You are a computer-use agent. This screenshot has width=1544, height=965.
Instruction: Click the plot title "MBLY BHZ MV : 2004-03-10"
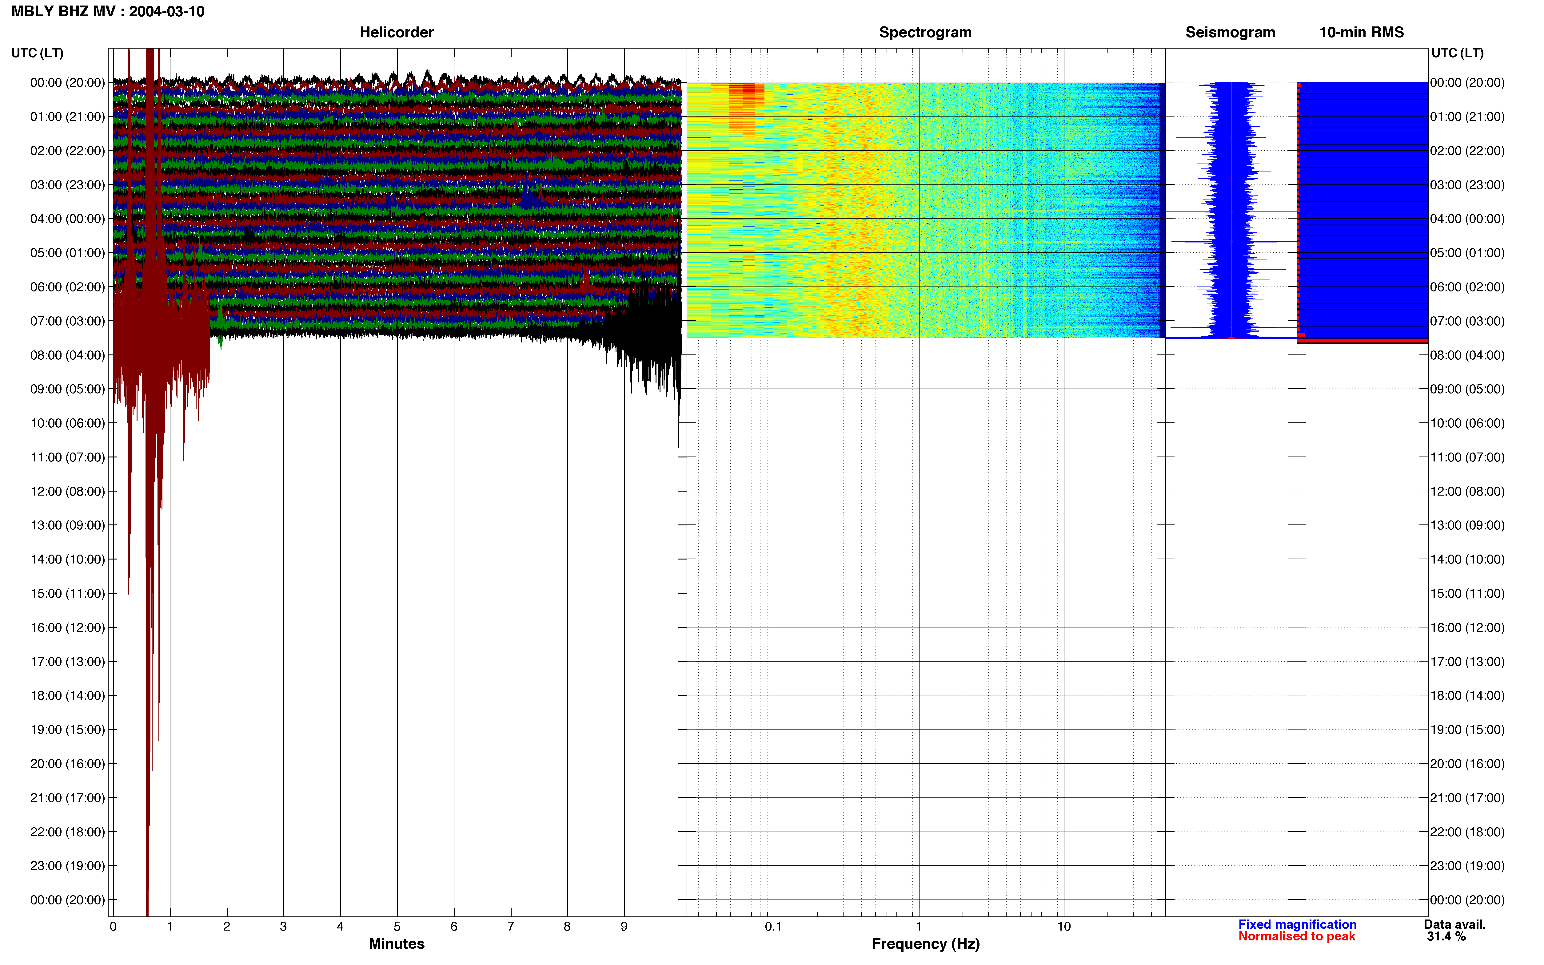(108, 11)
